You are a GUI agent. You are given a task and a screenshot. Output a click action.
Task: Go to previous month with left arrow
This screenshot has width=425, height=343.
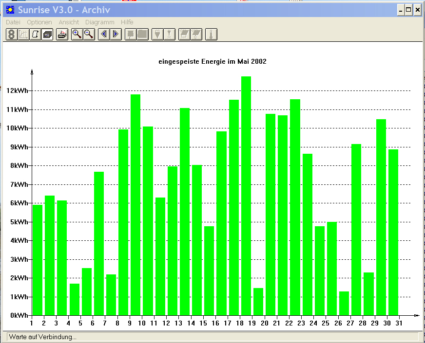(x=104, y=35)
